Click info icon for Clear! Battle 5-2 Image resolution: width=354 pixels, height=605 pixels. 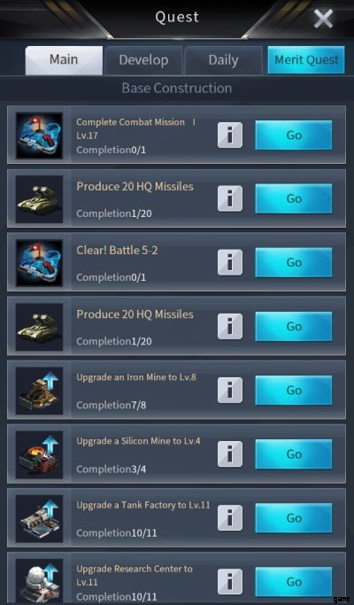point(230,262)
